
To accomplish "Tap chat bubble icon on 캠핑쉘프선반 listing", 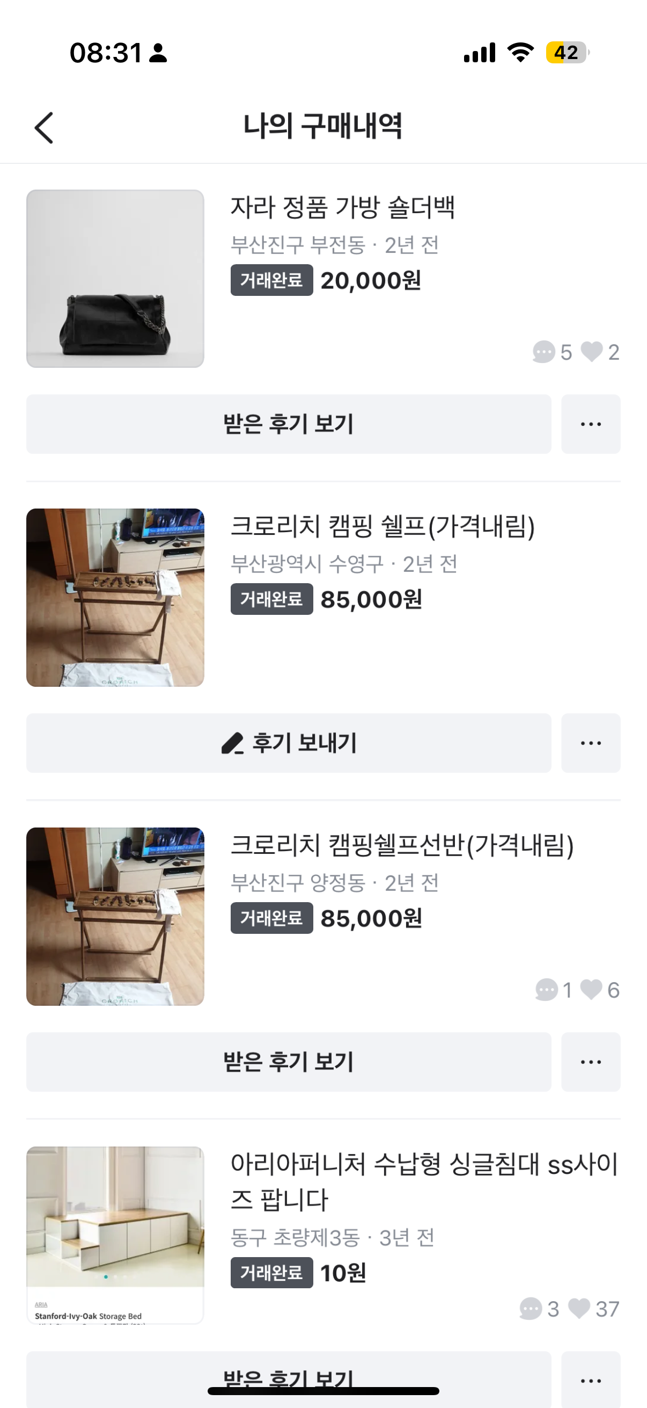I will 546,990.
